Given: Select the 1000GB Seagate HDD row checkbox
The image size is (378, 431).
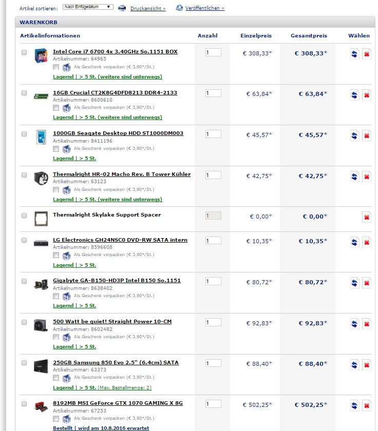Looking at the screenshot, I should coord(24,134).
